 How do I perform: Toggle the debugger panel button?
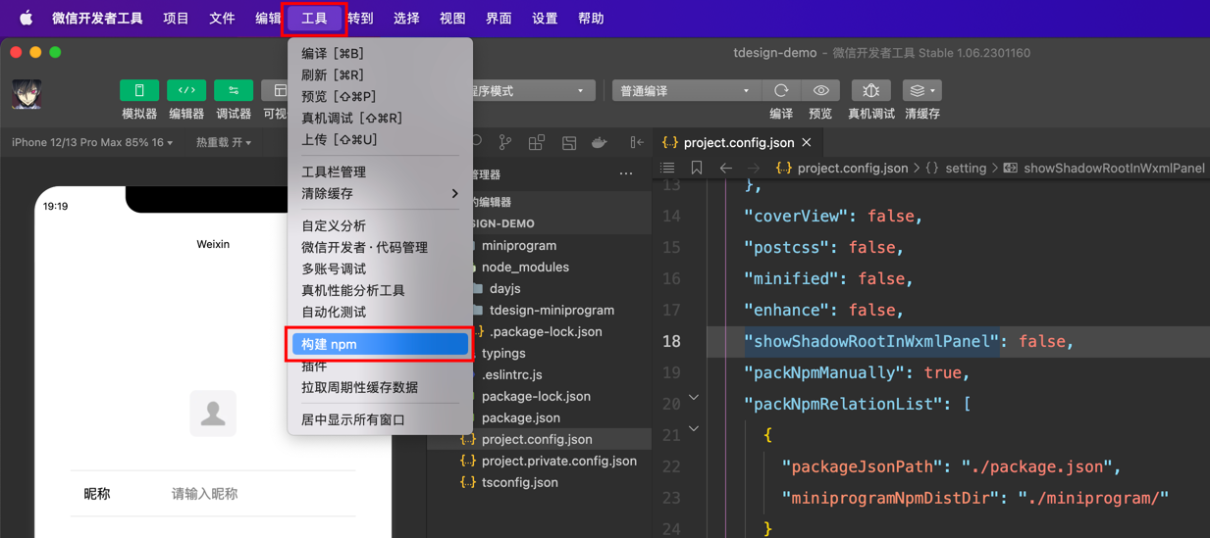coord(234,91)
